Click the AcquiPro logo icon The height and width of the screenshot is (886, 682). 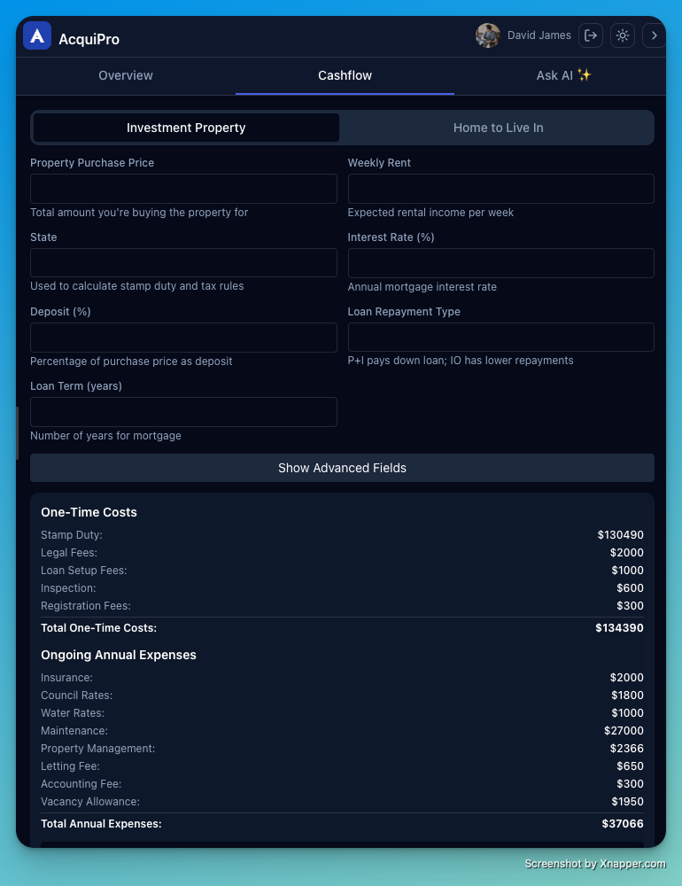tap(37, 35)
